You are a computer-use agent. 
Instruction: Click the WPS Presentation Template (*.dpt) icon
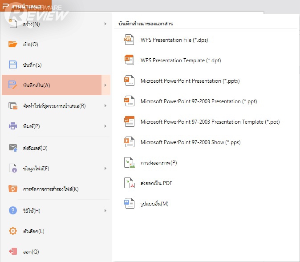click(129, 60)
